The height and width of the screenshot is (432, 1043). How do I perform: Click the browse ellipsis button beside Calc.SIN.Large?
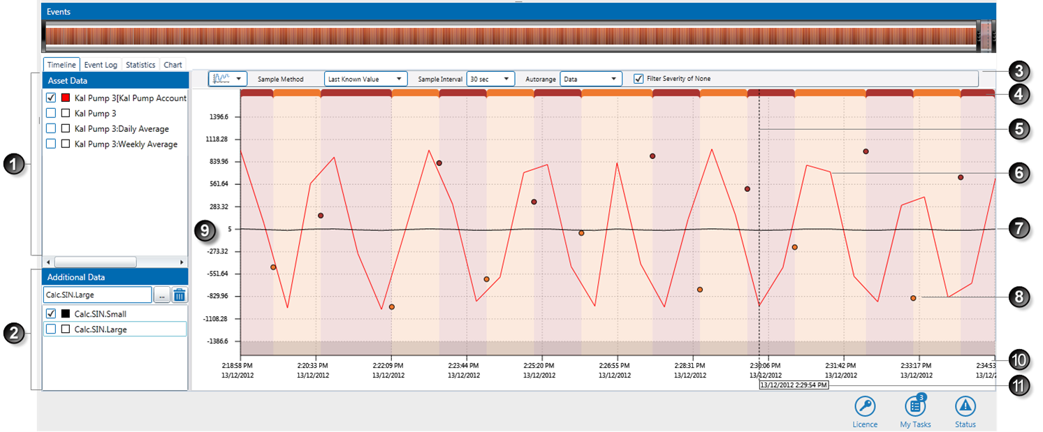(x=161, y=295)
